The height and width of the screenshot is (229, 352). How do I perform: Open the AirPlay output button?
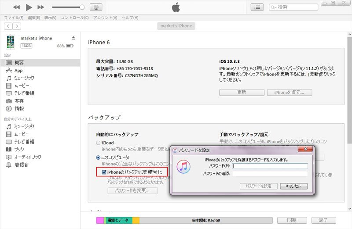coord(96,7)
